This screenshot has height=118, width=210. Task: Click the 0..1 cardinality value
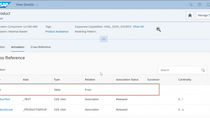tap(181, 110)
